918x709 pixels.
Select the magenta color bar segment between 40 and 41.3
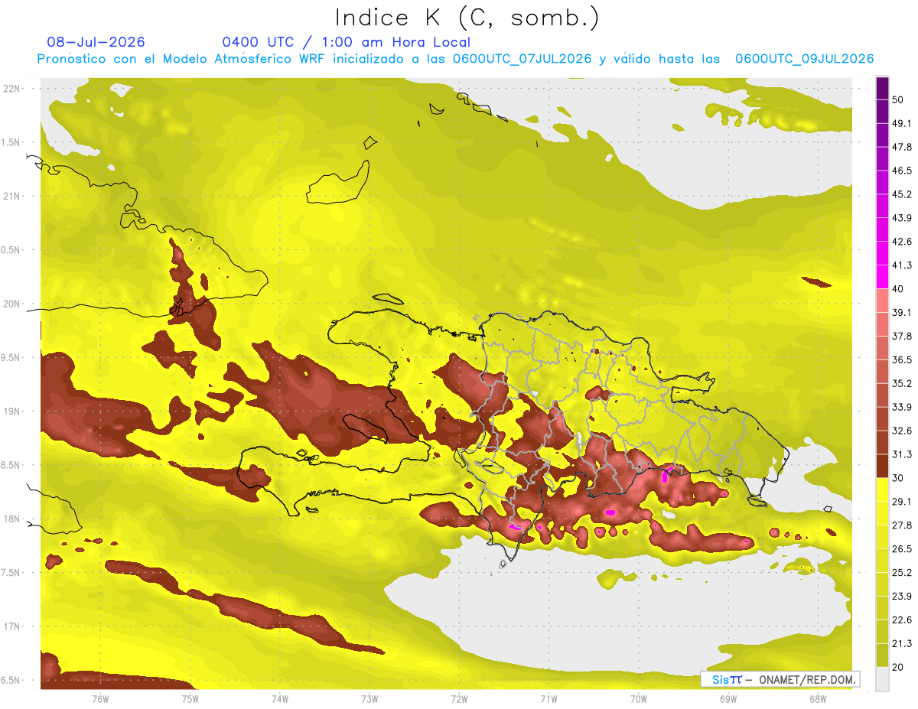point(883,277)
